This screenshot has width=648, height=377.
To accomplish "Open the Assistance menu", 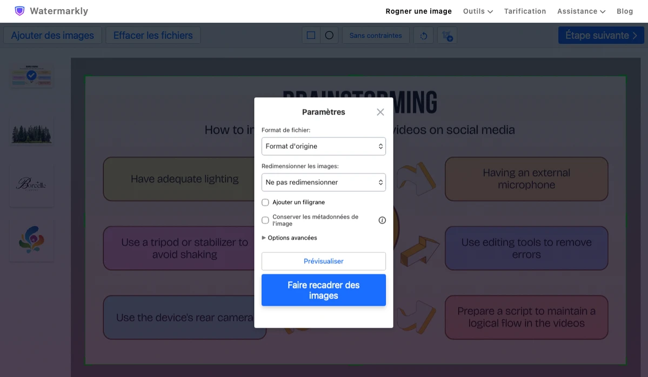I will 581,11.
